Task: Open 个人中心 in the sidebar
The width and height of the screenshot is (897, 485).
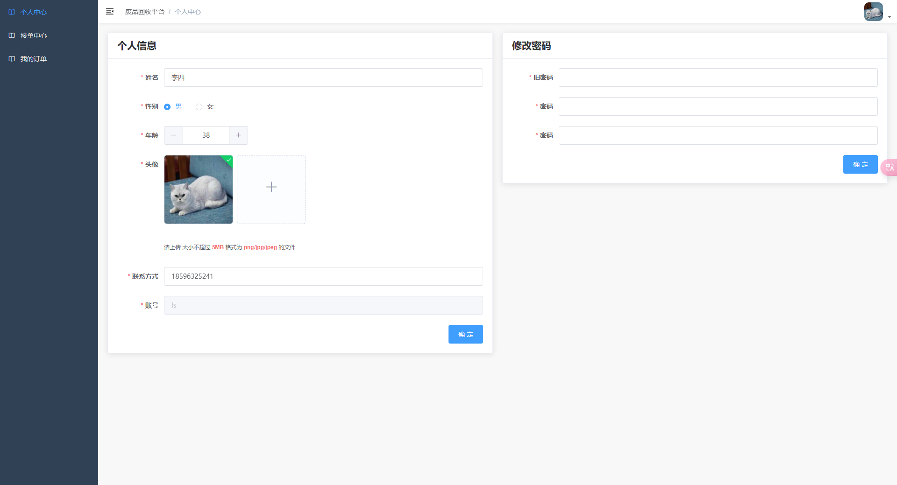Action: (x=49, y=12)
